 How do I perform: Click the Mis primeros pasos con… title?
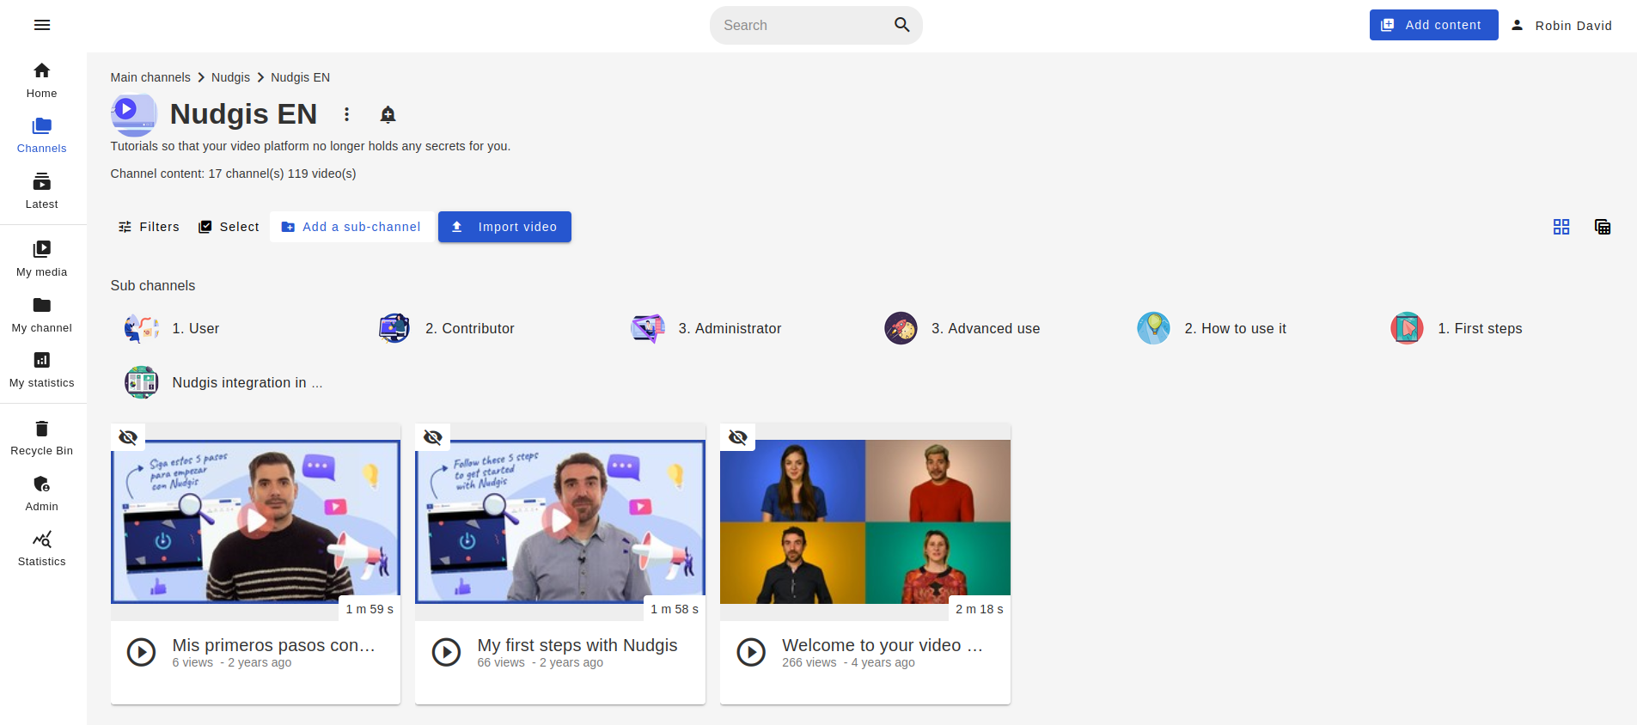[273, 645]
